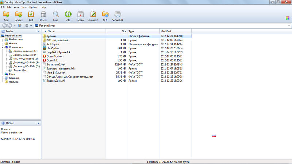Open the Find magnifier tool
The width and height of the screenshot is (292, 164).
(55, 16)
